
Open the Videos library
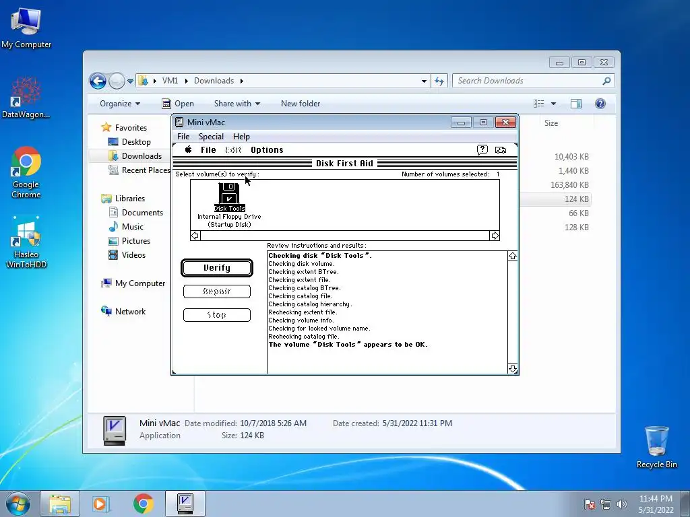point(133,255)
